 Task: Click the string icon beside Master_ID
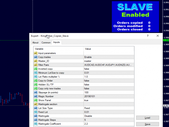(x=36, y=61)
